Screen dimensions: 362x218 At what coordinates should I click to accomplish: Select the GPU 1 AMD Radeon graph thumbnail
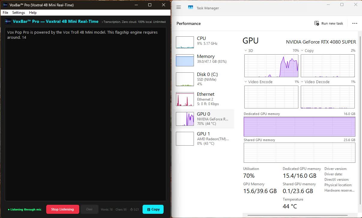click(185, 138)
